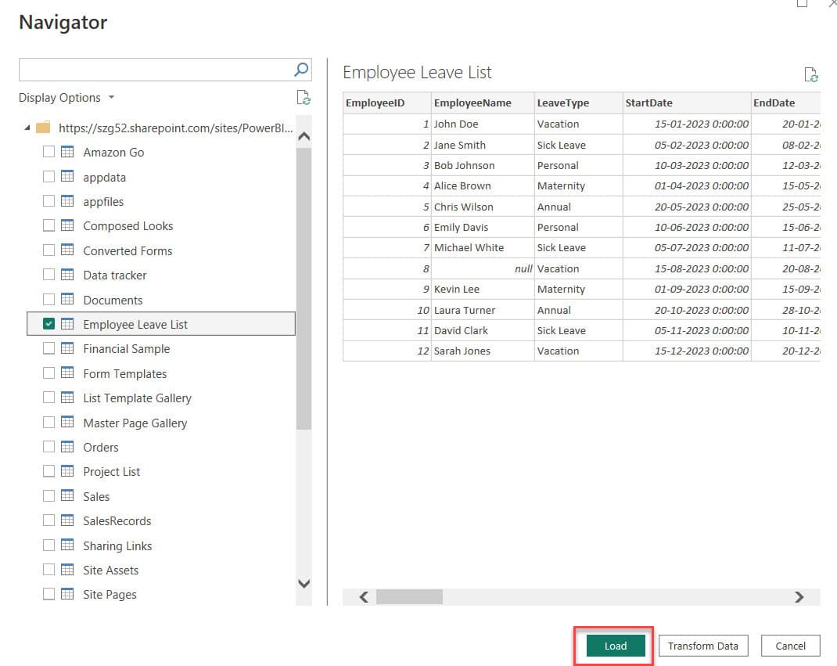The width and height of the screenshot is (837, 666).
Task: Click the SalesRecords table icon
Action: pyautogui.click(x=67, y=520)
